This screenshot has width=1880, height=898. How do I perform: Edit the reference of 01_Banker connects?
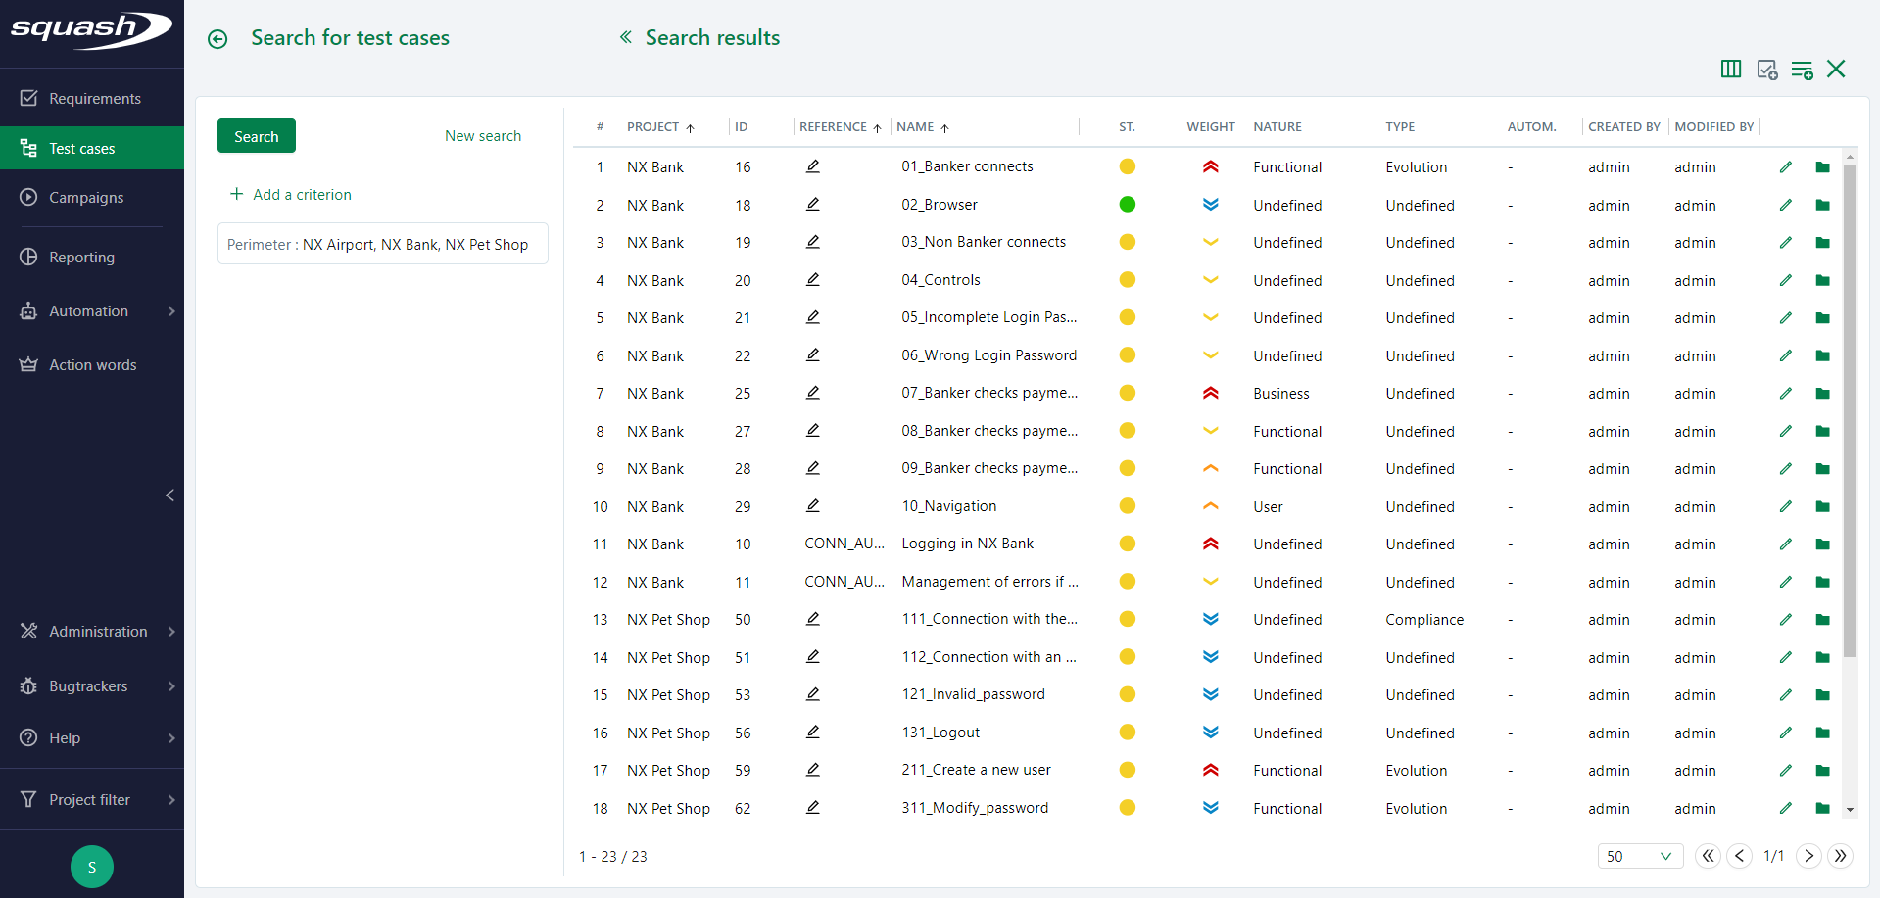[812, 166]
